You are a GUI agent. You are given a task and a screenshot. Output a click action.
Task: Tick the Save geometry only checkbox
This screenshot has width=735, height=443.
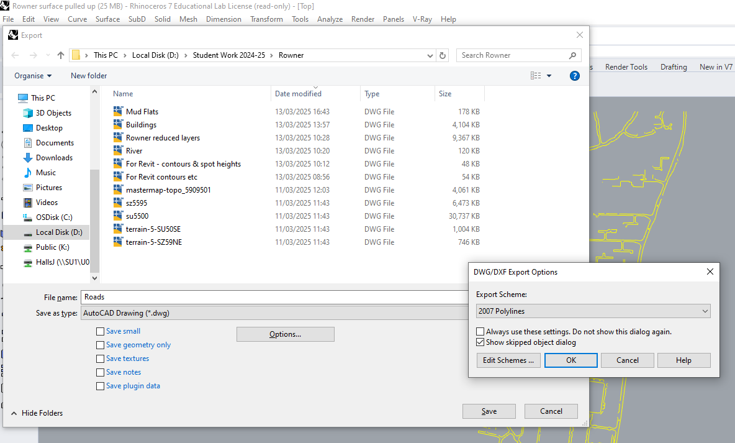101,345
